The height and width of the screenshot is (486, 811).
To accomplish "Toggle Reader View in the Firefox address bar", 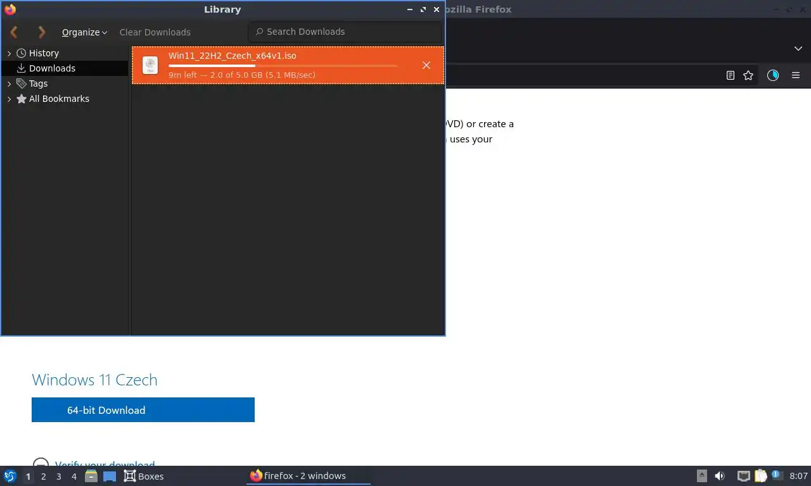I will point(731,75).
